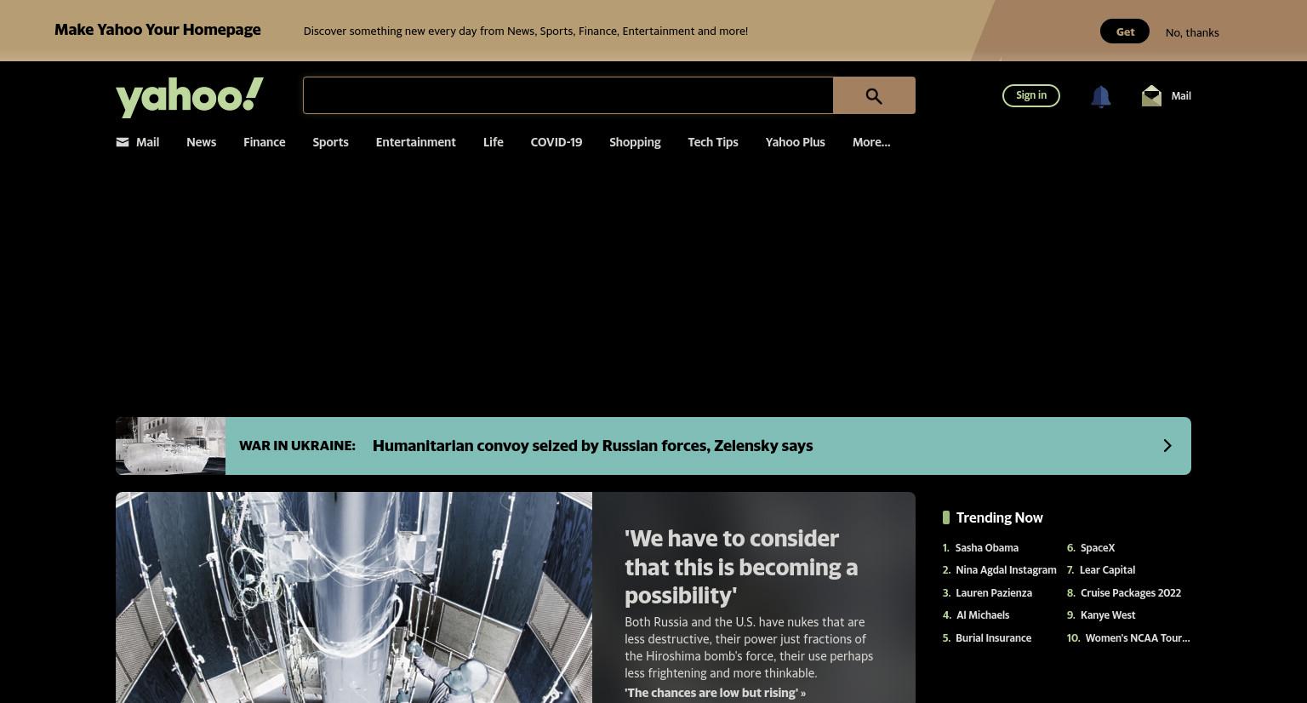
Task: Click the Sign in button
Action: coord(1031,95)
